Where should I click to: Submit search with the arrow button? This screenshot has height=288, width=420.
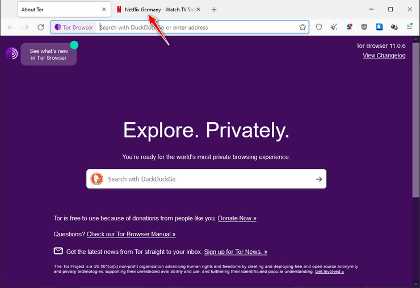[x=319, y=179]
